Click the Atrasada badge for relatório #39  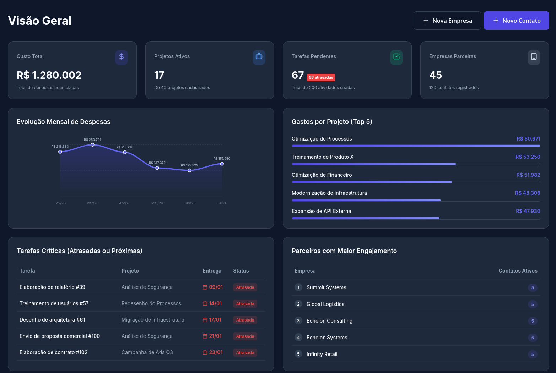[x=245, y=287]
